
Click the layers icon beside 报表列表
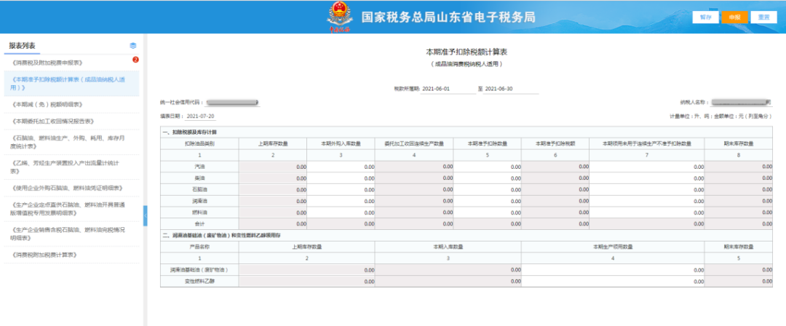[x=133, y=46]
